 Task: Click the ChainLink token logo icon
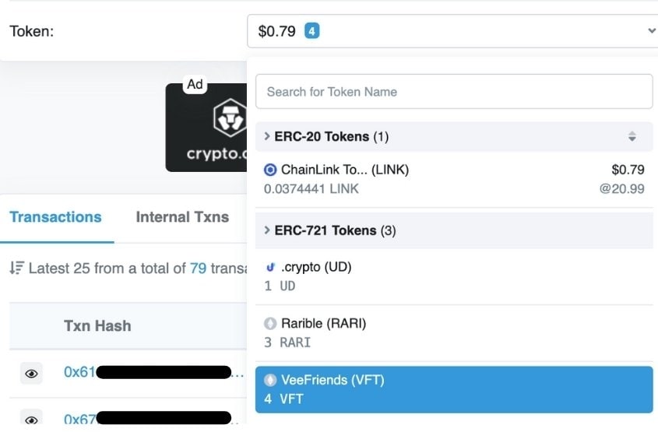click(270, 170)
